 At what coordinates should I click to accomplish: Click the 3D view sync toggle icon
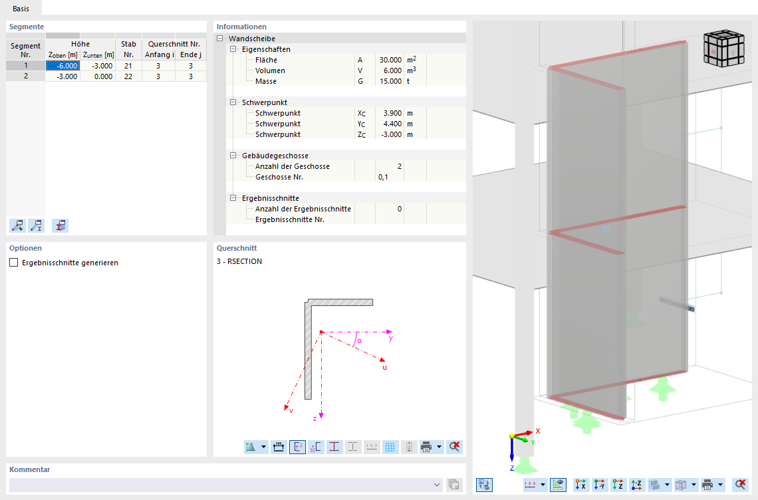pyautogui.click(x=484, y=485)
